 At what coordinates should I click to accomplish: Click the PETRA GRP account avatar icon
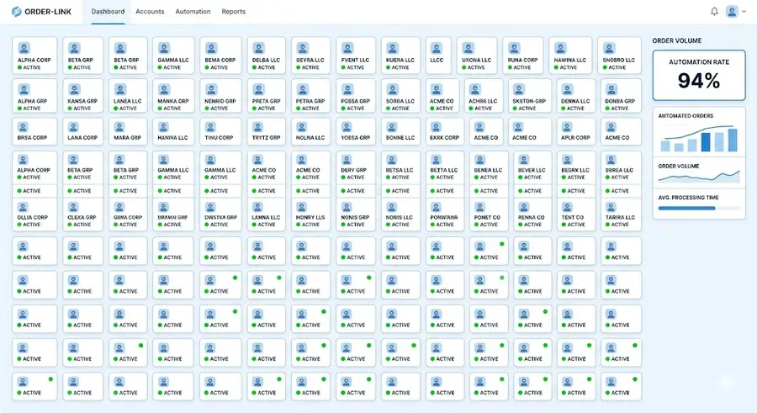pos(303,89)
